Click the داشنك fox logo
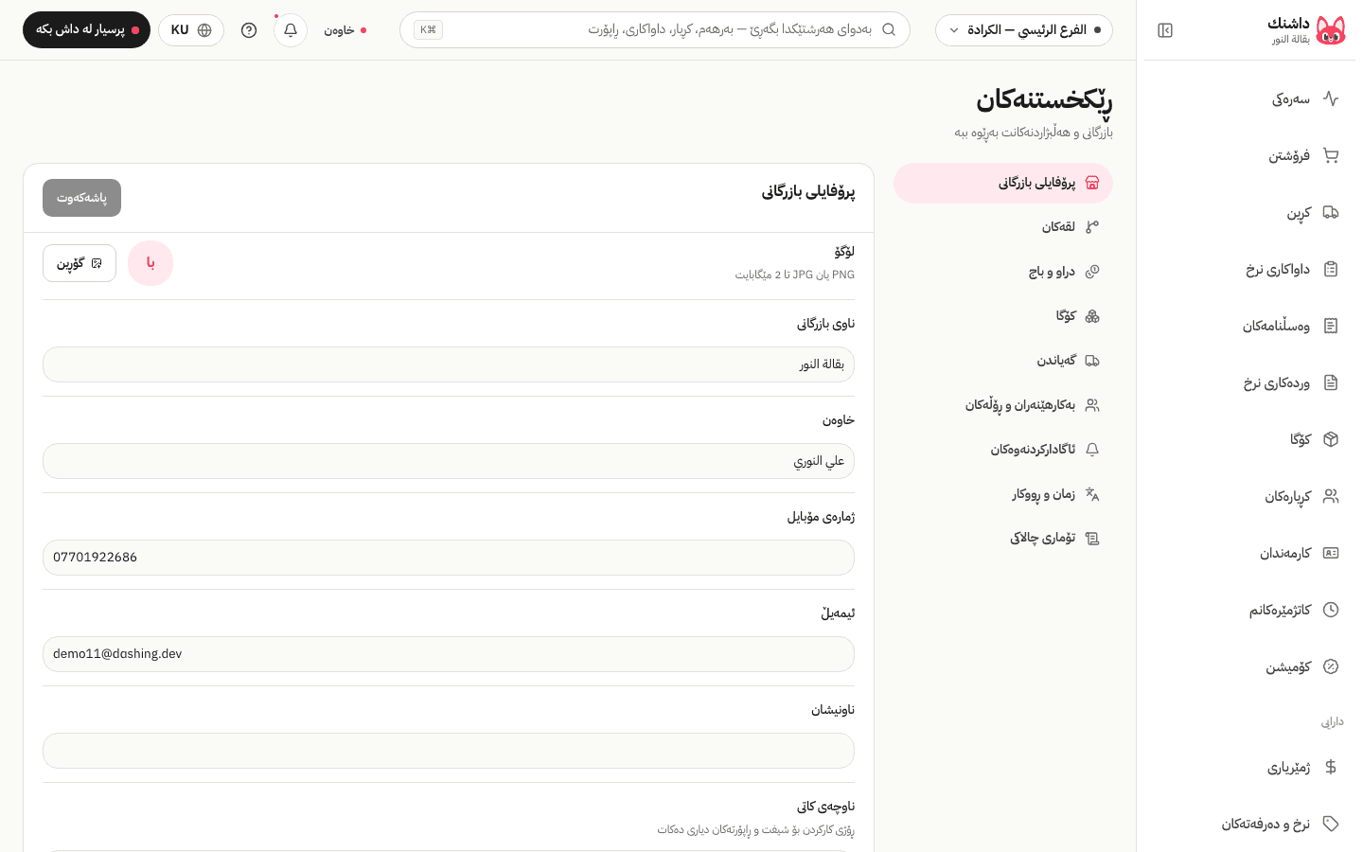The image size is (1363, 852). click(1330, 30)
